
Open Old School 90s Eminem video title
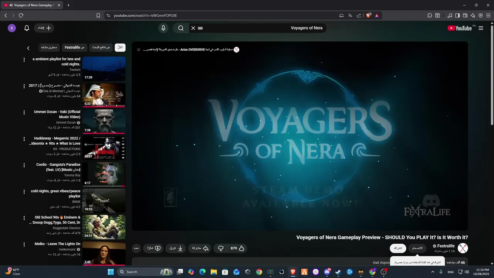tap(55, 220)
